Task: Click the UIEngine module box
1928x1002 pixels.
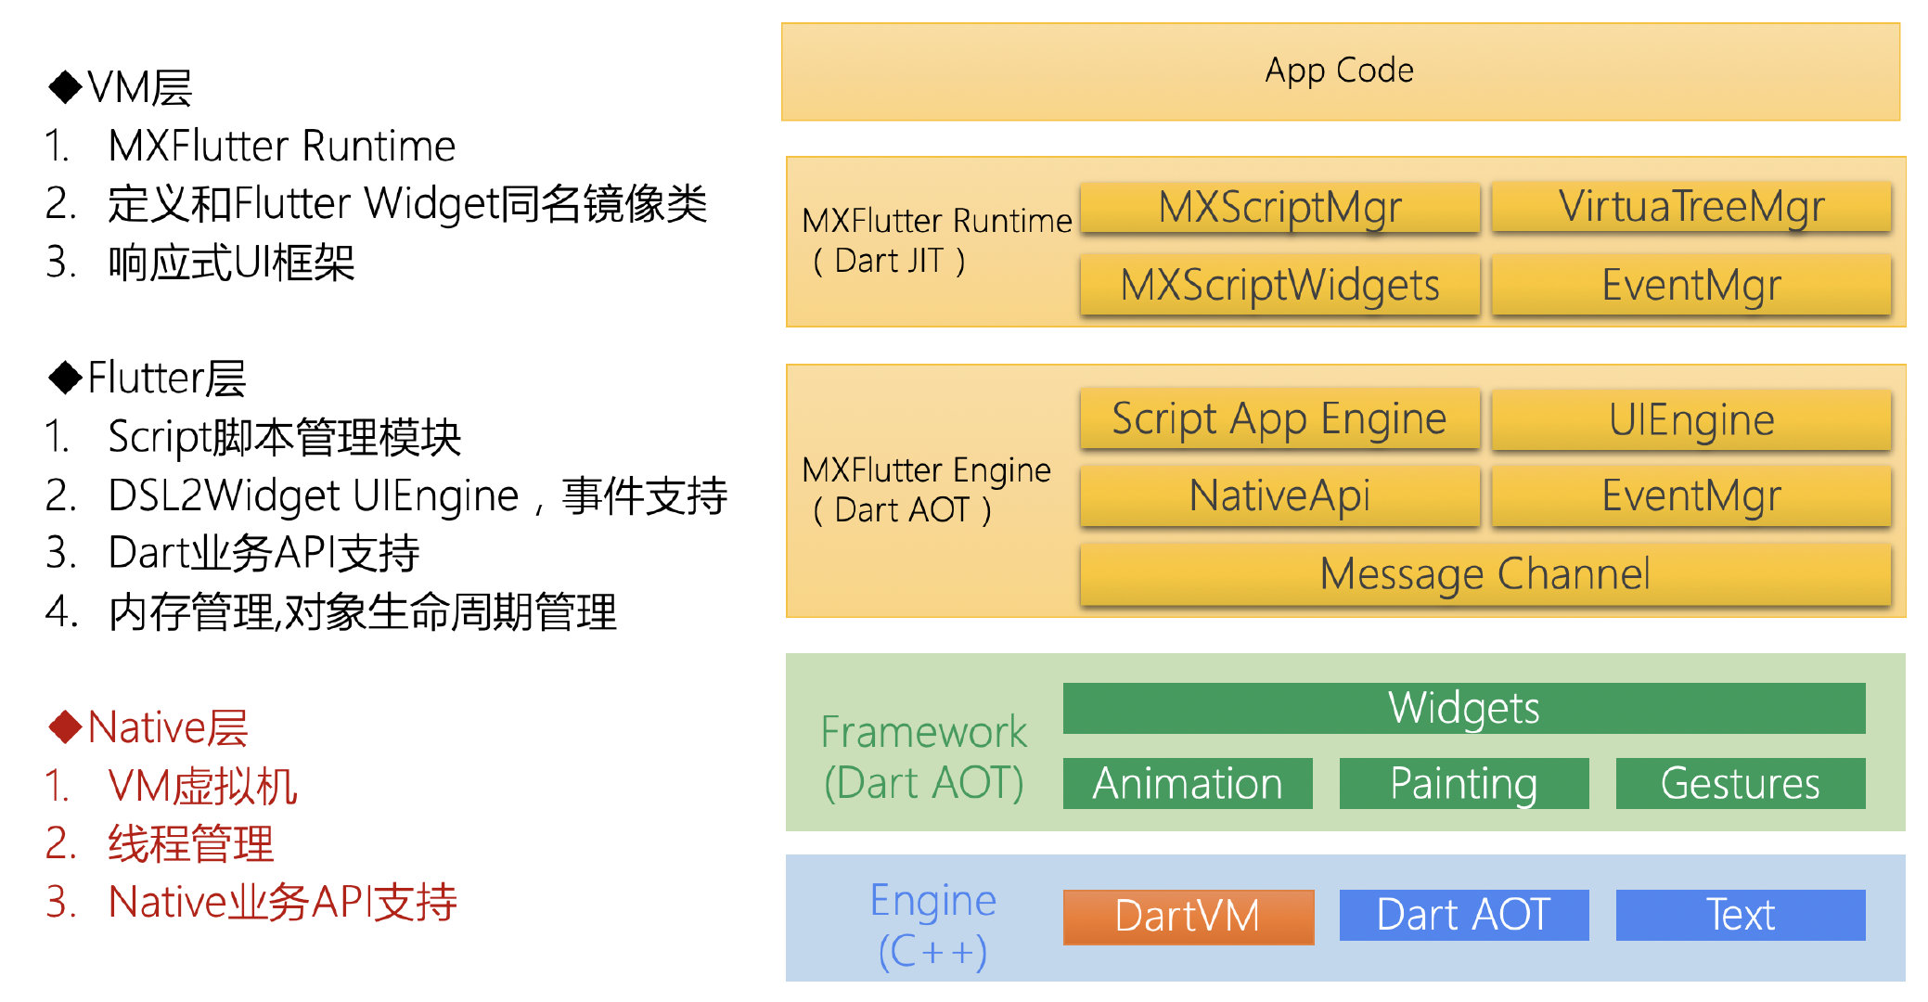Action: pyautogui.click(x=1691, y=419)
